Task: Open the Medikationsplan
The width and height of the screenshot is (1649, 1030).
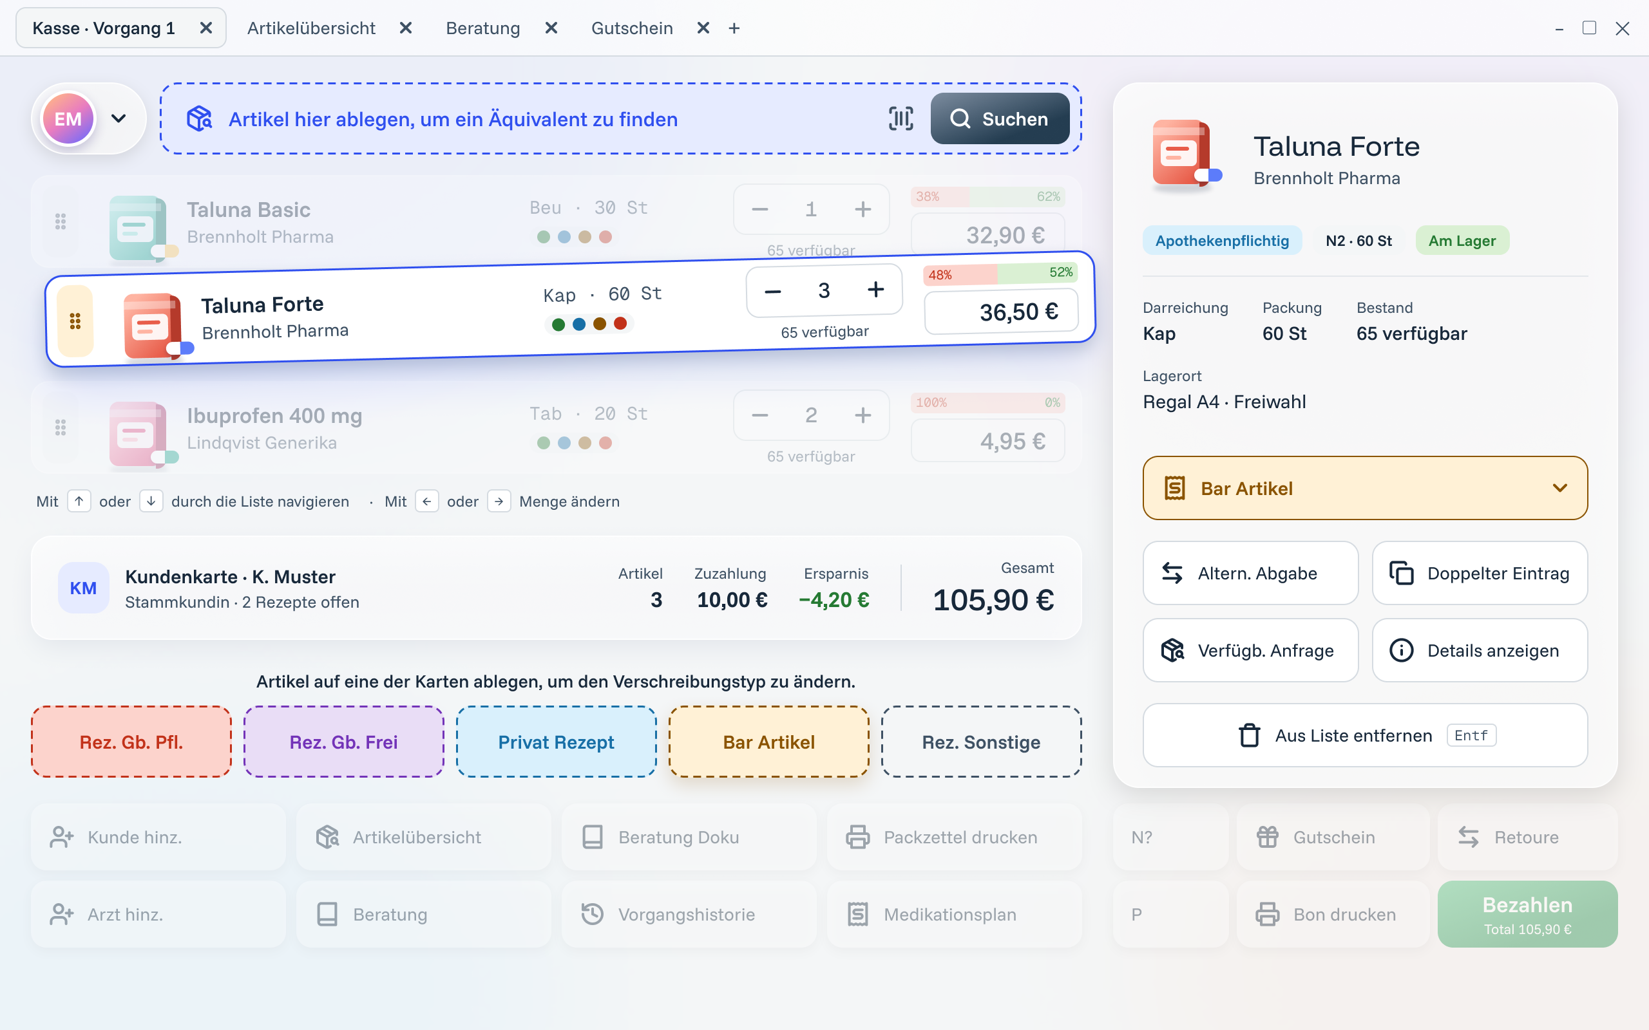Action: pos(954,914)
